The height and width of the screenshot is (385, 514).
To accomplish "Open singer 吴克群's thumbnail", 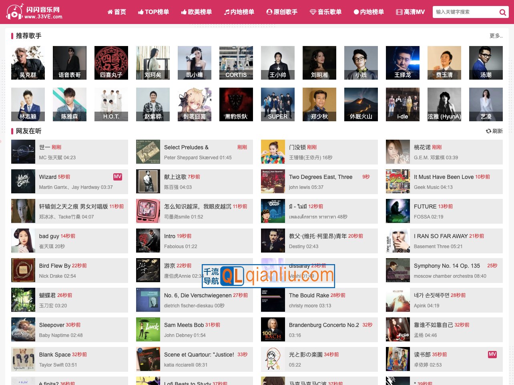I will (x=28, y=63).
